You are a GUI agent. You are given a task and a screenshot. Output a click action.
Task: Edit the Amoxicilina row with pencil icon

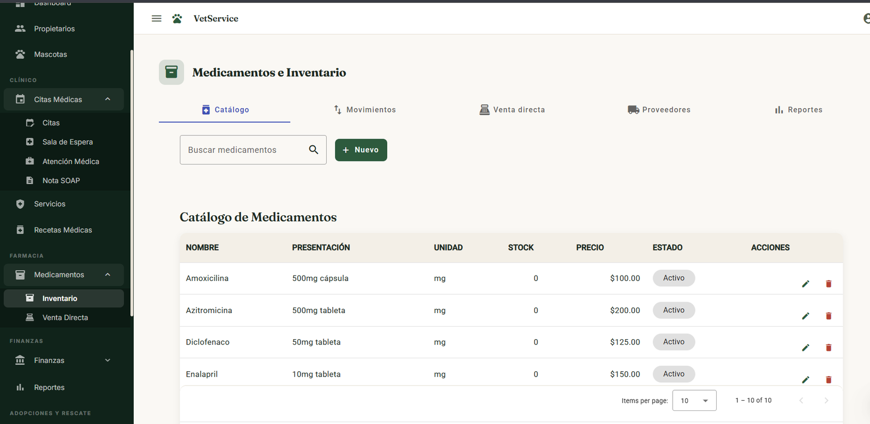point(806,284)
